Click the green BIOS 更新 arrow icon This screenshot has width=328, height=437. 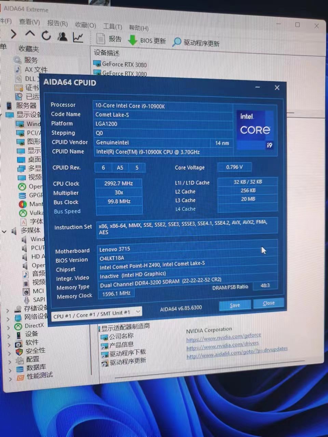point(133,40)
